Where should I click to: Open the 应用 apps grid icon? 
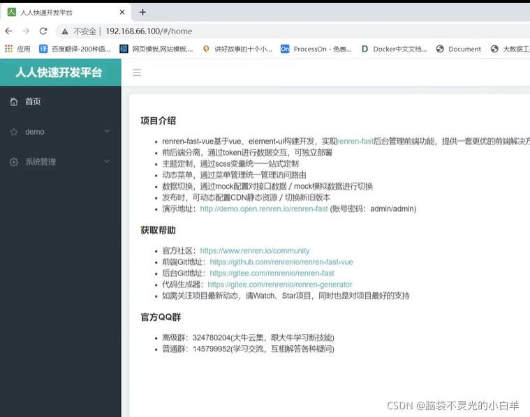(8, 49)
